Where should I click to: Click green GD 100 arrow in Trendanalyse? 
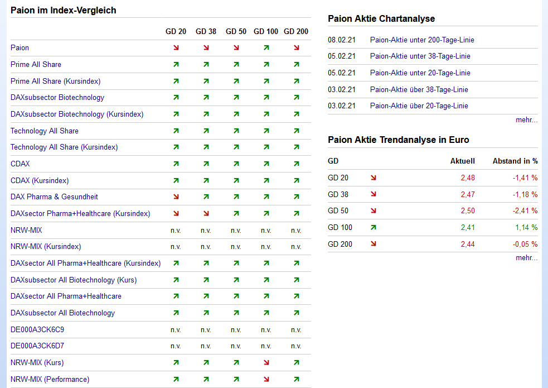[373, 227]
